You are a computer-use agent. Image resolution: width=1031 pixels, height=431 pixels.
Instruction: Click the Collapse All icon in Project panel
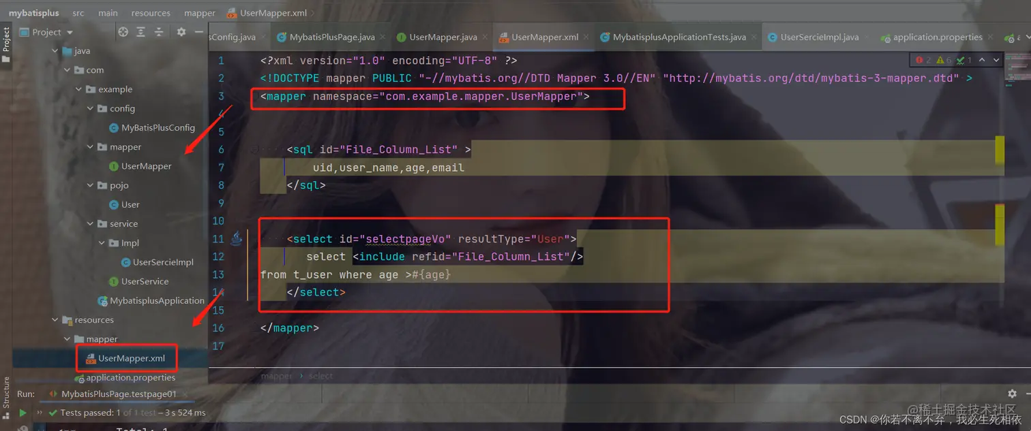point(159,32)
